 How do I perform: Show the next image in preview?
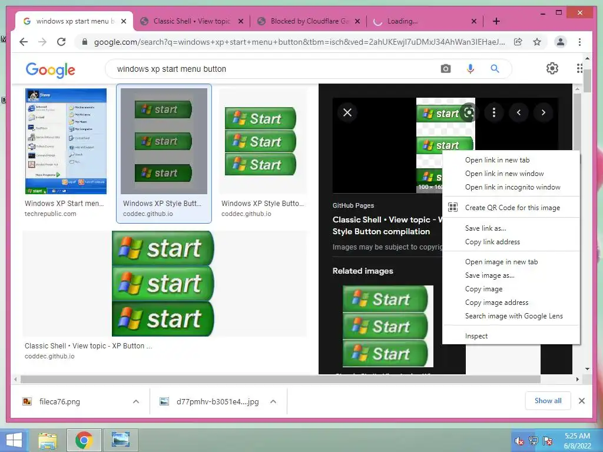544,112
